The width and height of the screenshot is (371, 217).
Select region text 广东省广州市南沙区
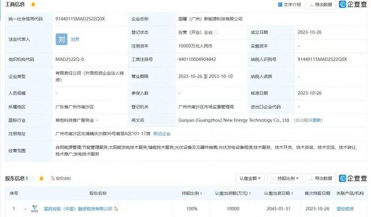[x=75, y=107]
